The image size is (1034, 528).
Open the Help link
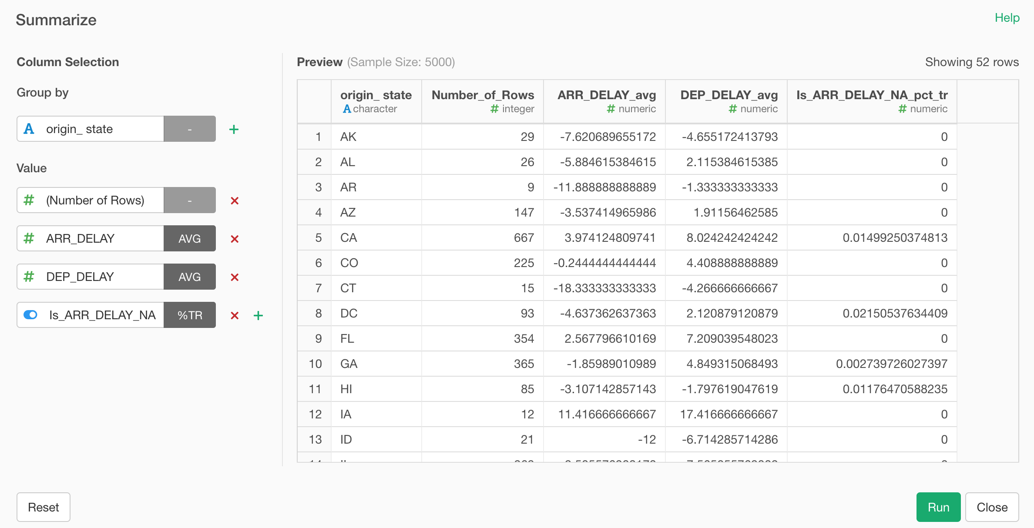tap(1007, 18)
